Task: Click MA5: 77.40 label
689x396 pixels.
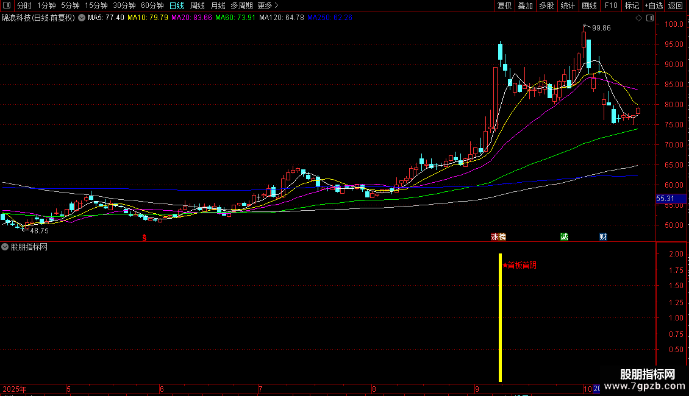Action: [x=106, y=18]
